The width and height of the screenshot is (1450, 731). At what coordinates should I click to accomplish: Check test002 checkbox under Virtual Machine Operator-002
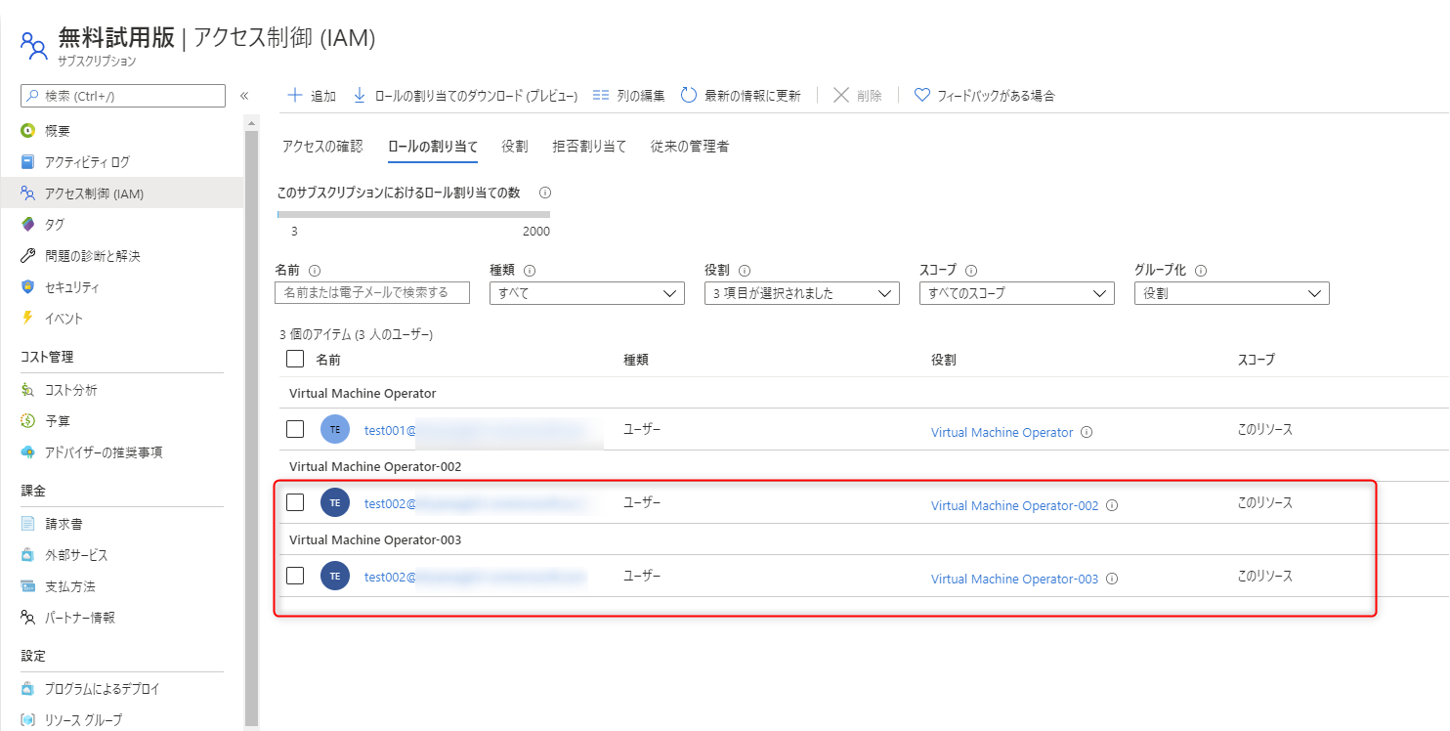click(x=295, y=502)
